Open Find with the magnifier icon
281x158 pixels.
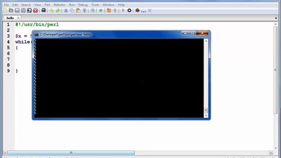[x=93, y=11]
